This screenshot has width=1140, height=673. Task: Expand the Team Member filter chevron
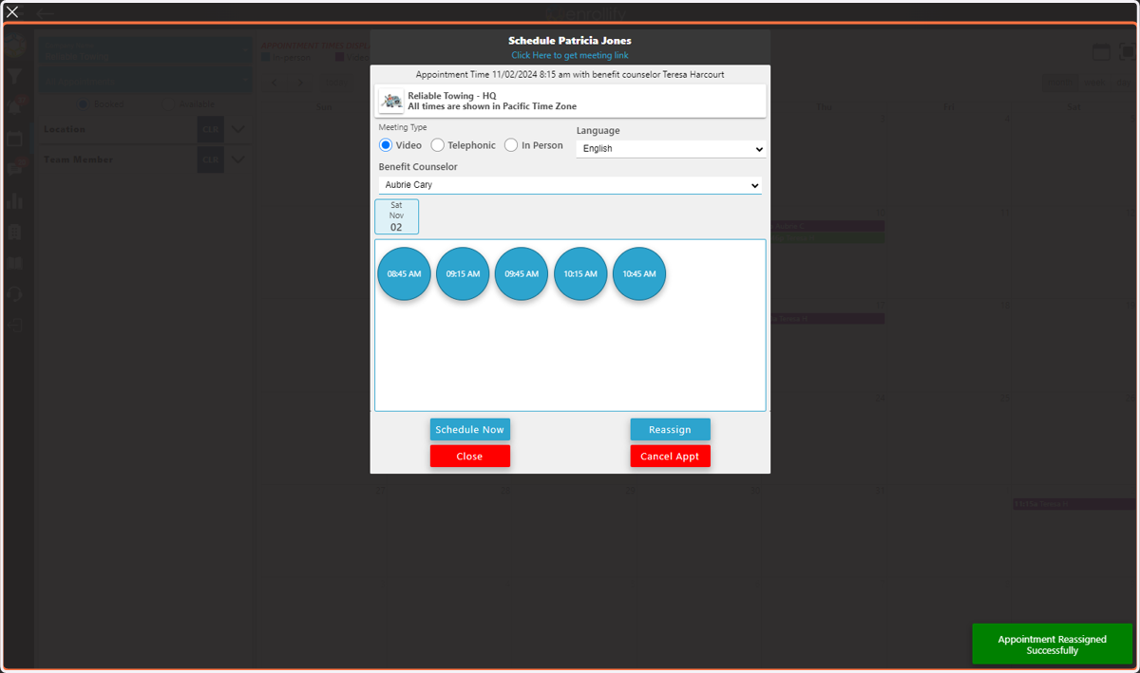(238, 160)
